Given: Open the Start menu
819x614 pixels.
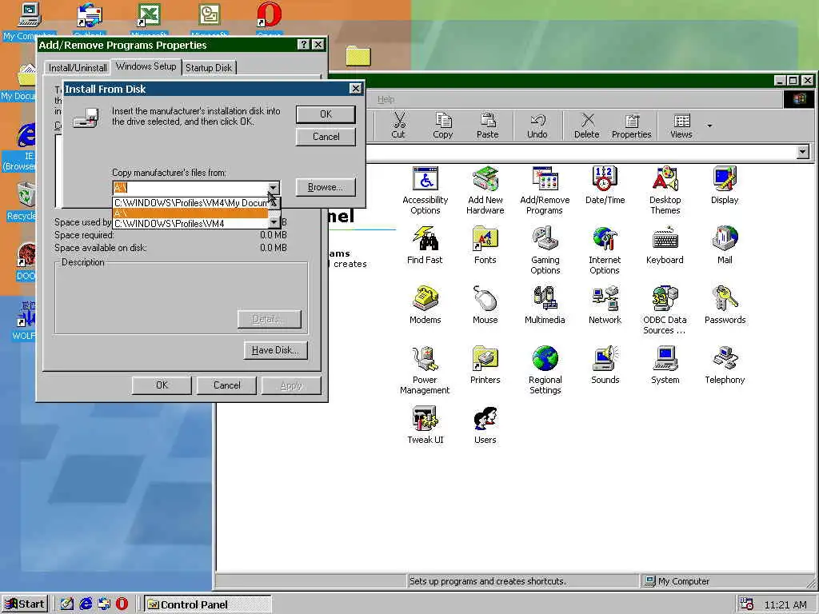Looking at the screenshot, I should pos(25,604).
